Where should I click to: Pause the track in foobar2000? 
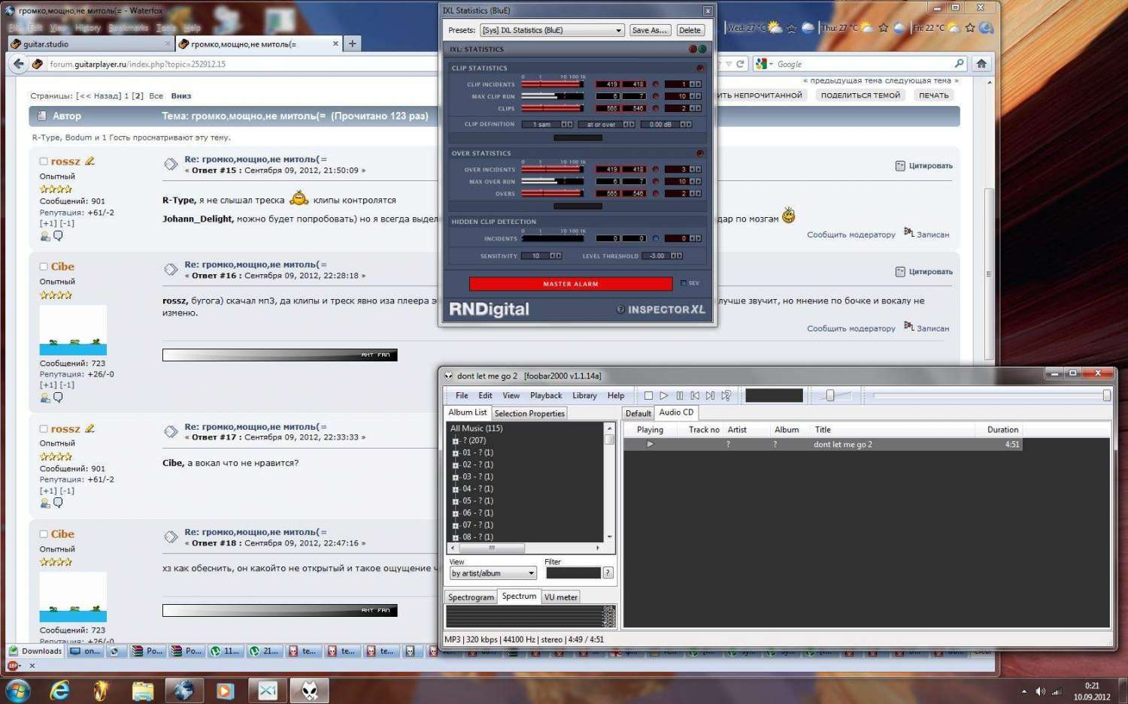(x=679, y=396)
